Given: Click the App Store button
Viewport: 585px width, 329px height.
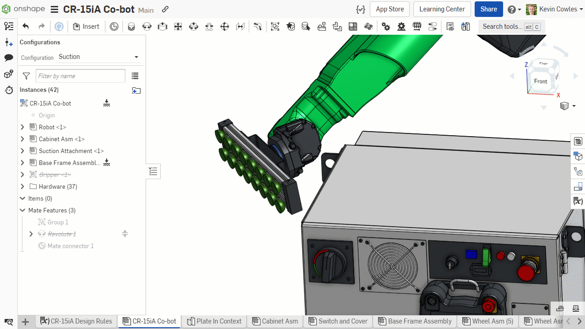Looking at the screenshot, I should pos(390,9).
